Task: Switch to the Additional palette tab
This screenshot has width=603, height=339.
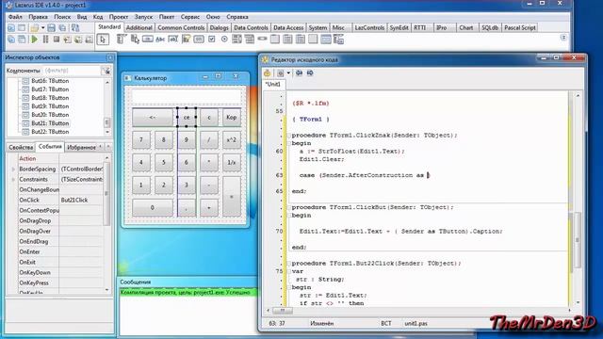Action: 139,27
